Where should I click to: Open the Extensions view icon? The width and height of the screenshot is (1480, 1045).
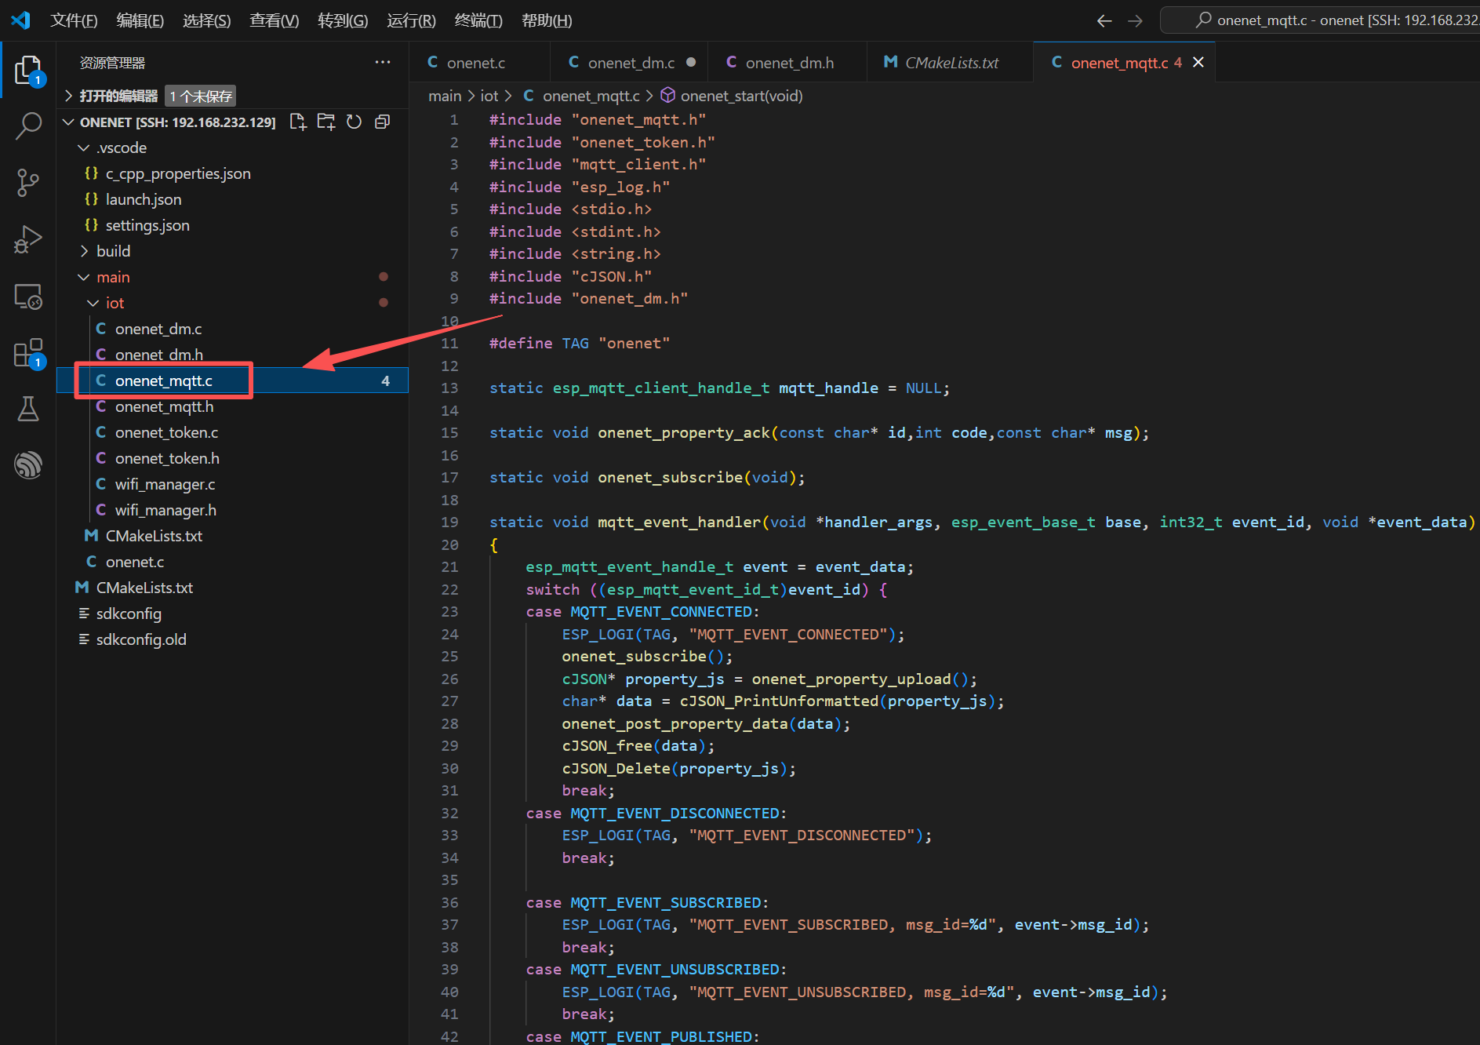(x=28, y=353)
